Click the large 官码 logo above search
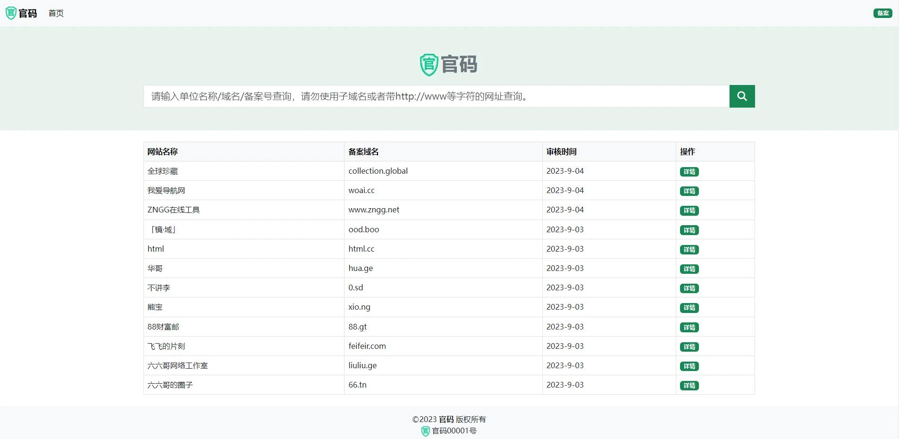Viewport: 899px width, 439px height. (449, 65)
